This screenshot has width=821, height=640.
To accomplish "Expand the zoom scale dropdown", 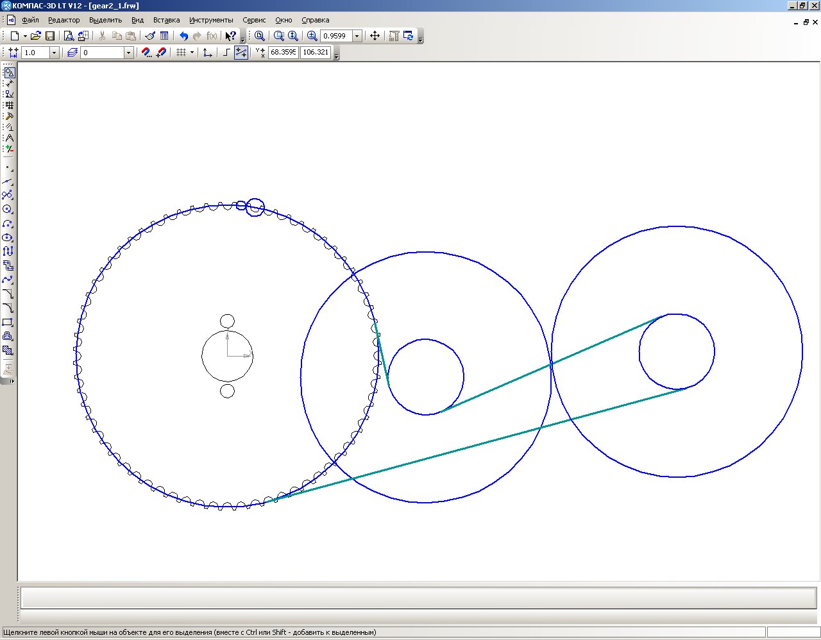I will [357, 36].
